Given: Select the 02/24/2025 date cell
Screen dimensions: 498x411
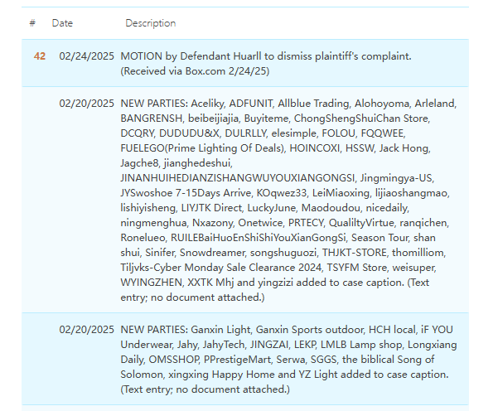Looking at the screenshot, I should pyautogui.click(x=86, y=56).
